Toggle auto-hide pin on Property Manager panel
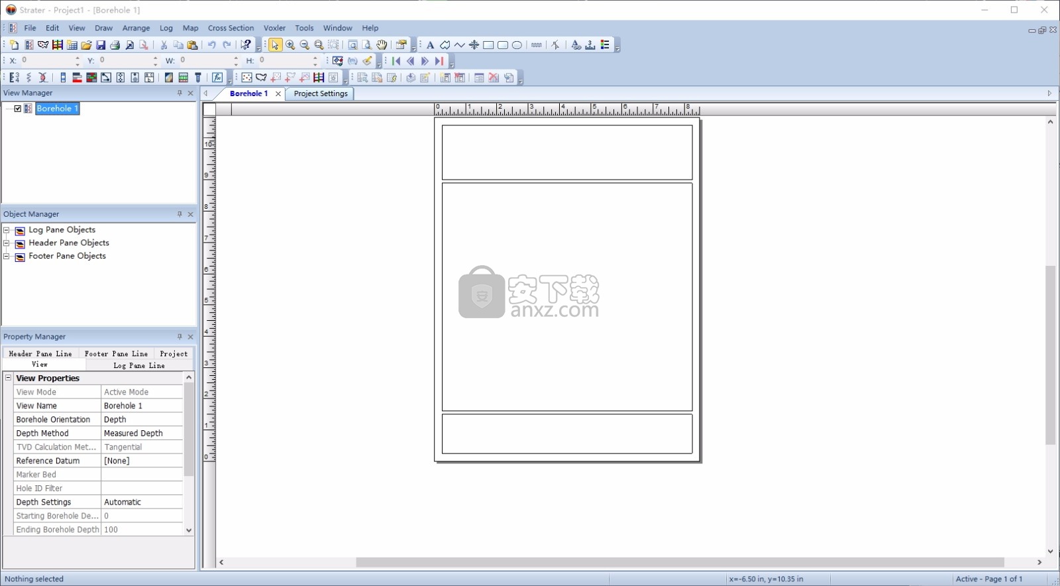 [180, 337]
